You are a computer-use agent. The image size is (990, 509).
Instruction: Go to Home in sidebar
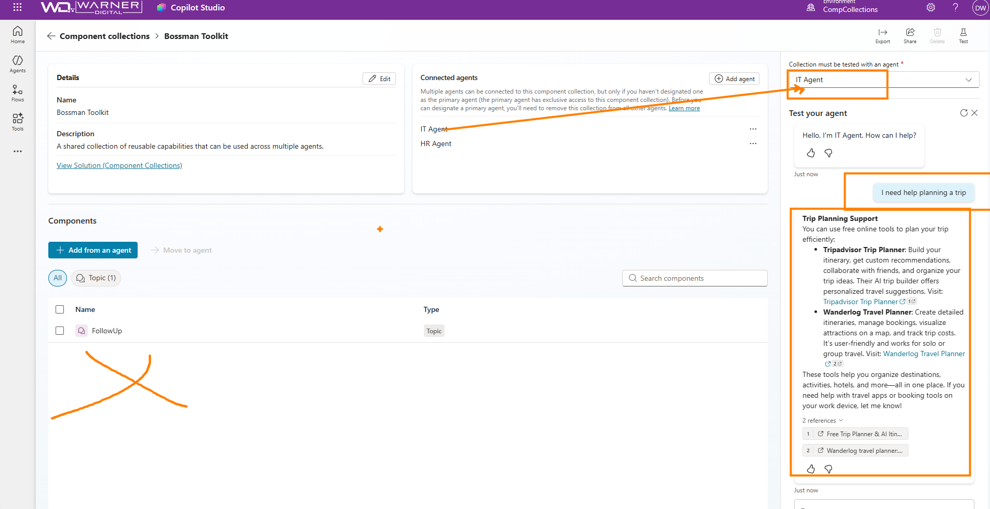(x=18, y=35)
